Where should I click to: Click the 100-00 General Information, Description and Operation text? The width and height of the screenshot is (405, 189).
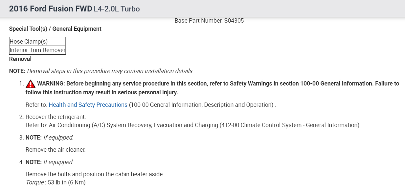point(202,105)
